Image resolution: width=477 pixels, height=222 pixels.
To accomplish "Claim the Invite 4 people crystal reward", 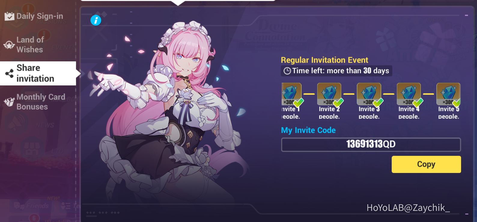I will click(409, 94).
